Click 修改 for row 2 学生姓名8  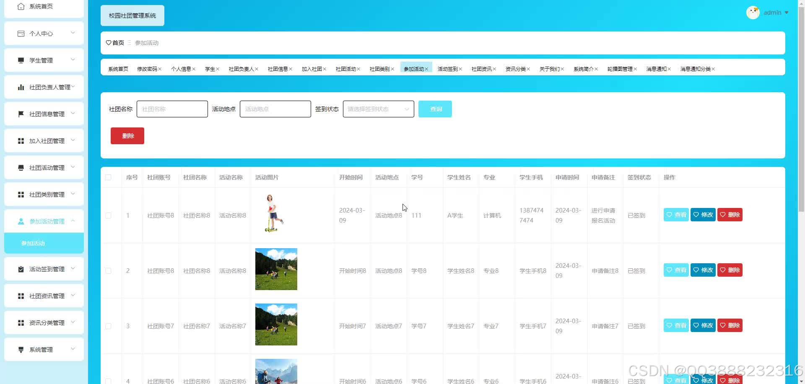703,270
